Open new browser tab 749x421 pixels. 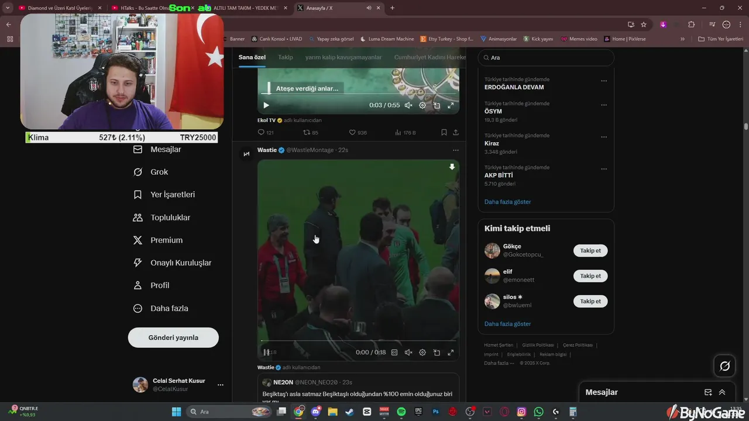[x=392, y=8]
